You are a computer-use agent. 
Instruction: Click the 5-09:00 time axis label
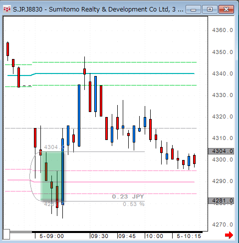coord(51,236)
